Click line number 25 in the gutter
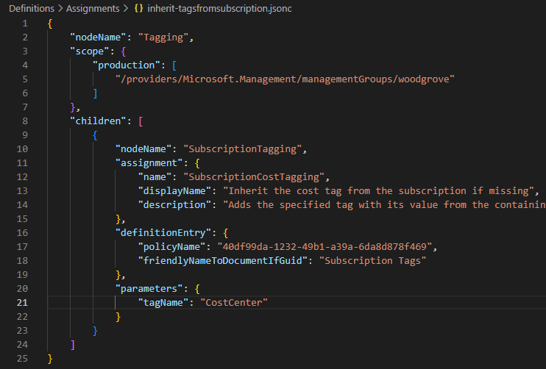546x369 pixels. [22, 358]
